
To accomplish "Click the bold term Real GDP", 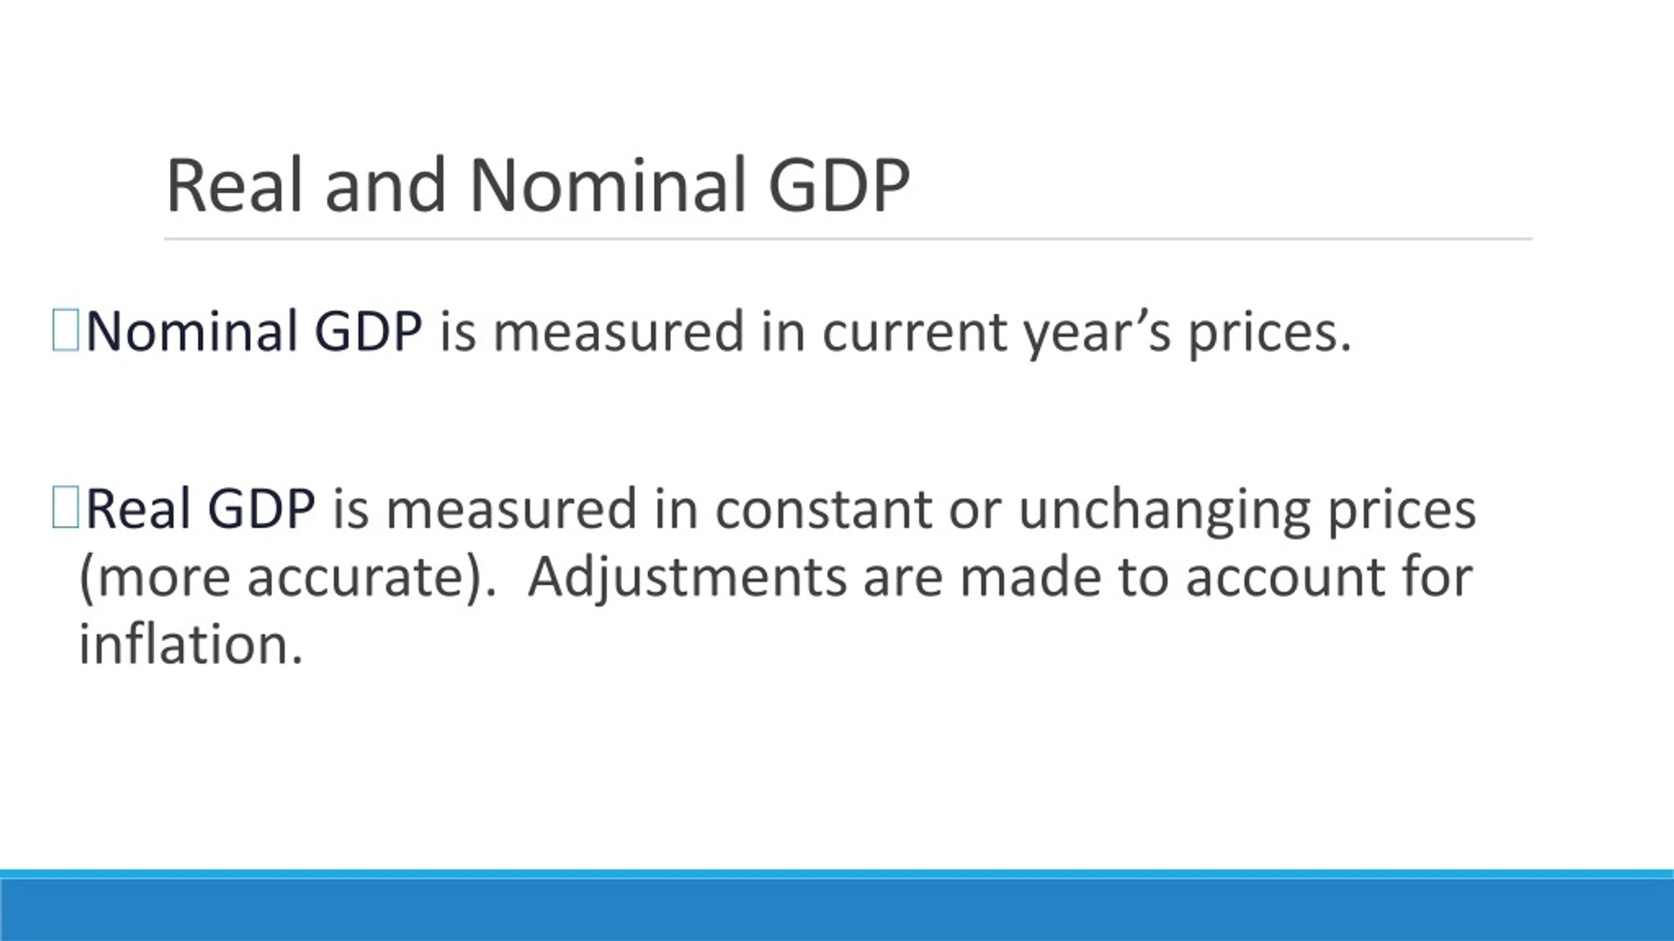I will click(x=201, y=508).
